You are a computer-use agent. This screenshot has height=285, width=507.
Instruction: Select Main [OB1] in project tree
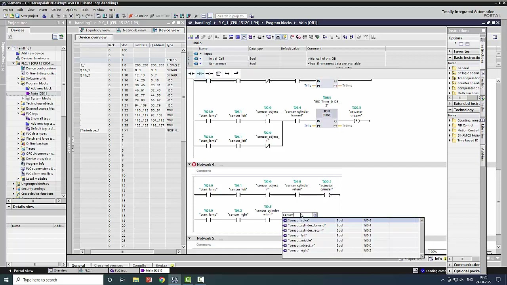pyautogui.click(x=38, y=93)
